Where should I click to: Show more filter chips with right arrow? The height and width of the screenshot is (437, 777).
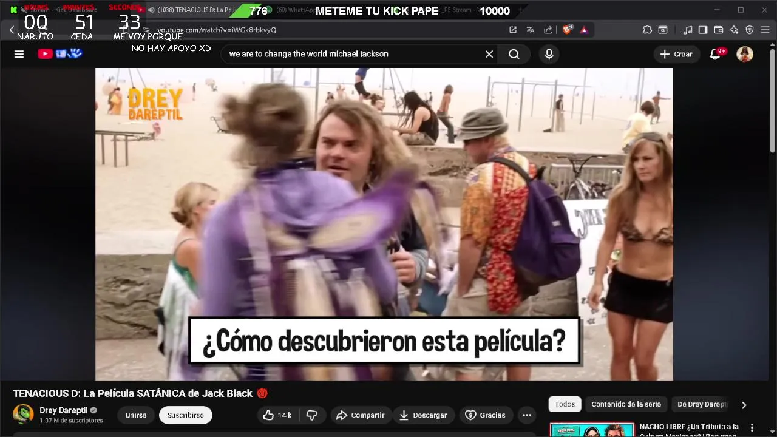click(x=744, y=405)
